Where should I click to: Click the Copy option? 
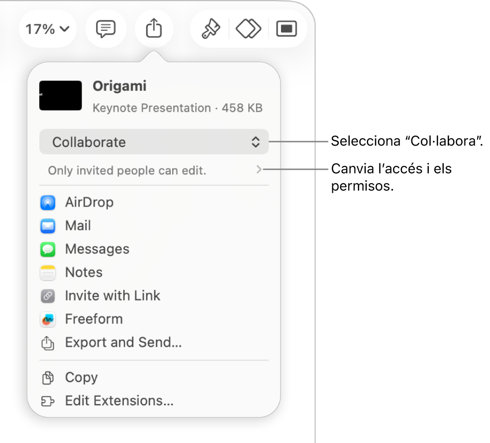tap(81, 378)
